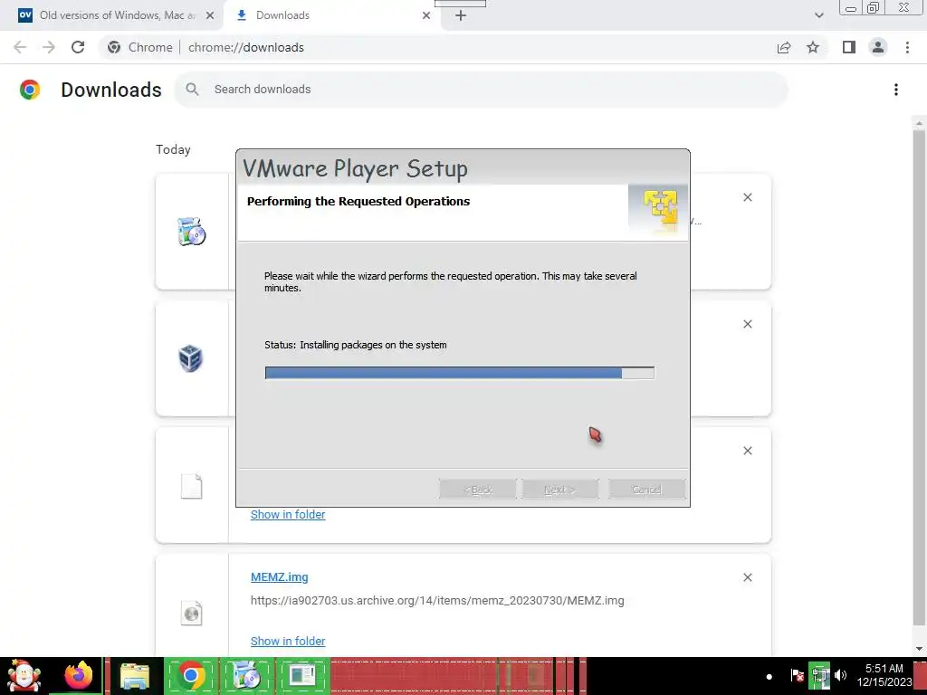Image resolution: width=927 pixels, height=695 pixels.
Task: Click the Today date heading
Action: [x=173, y=149]
